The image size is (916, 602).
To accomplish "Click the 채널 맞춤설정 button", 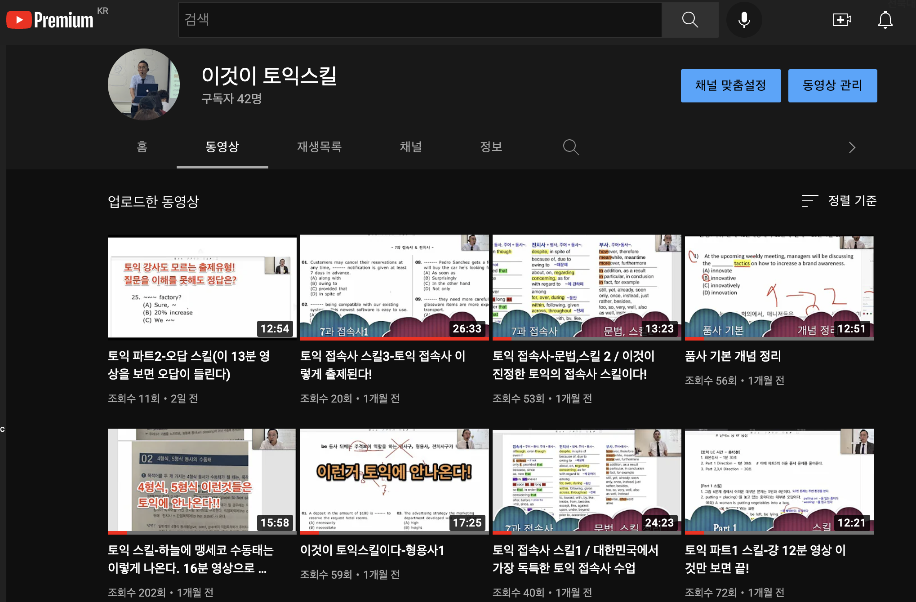I will coord(730,85).
